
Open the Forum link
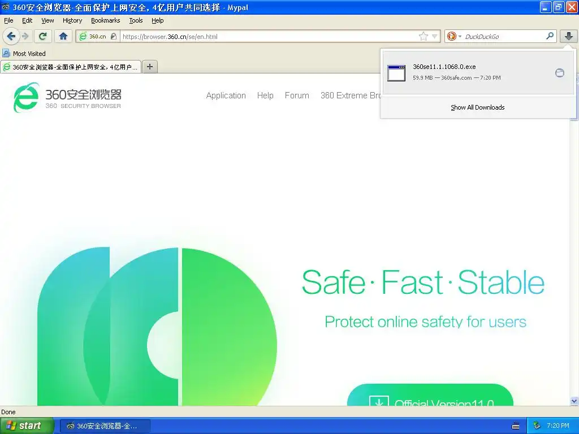297,95
